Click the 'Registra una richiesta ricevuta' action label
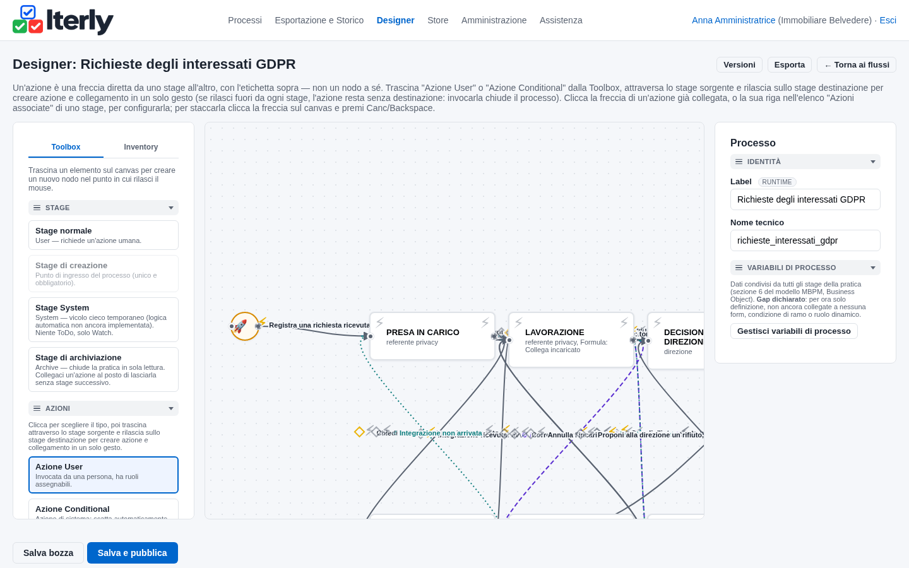Viewport: 909px width, 568px height. click(319, 325)
